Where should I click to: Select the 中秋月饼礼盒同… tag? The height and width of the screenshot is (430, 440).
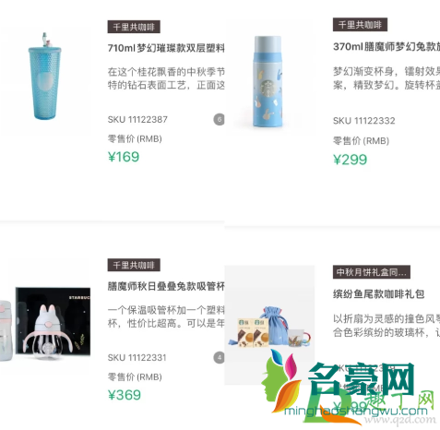(372, 272)
